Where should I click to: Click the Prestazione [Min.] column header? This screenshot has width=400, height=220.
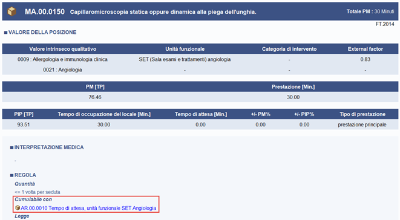coord(293,87)
